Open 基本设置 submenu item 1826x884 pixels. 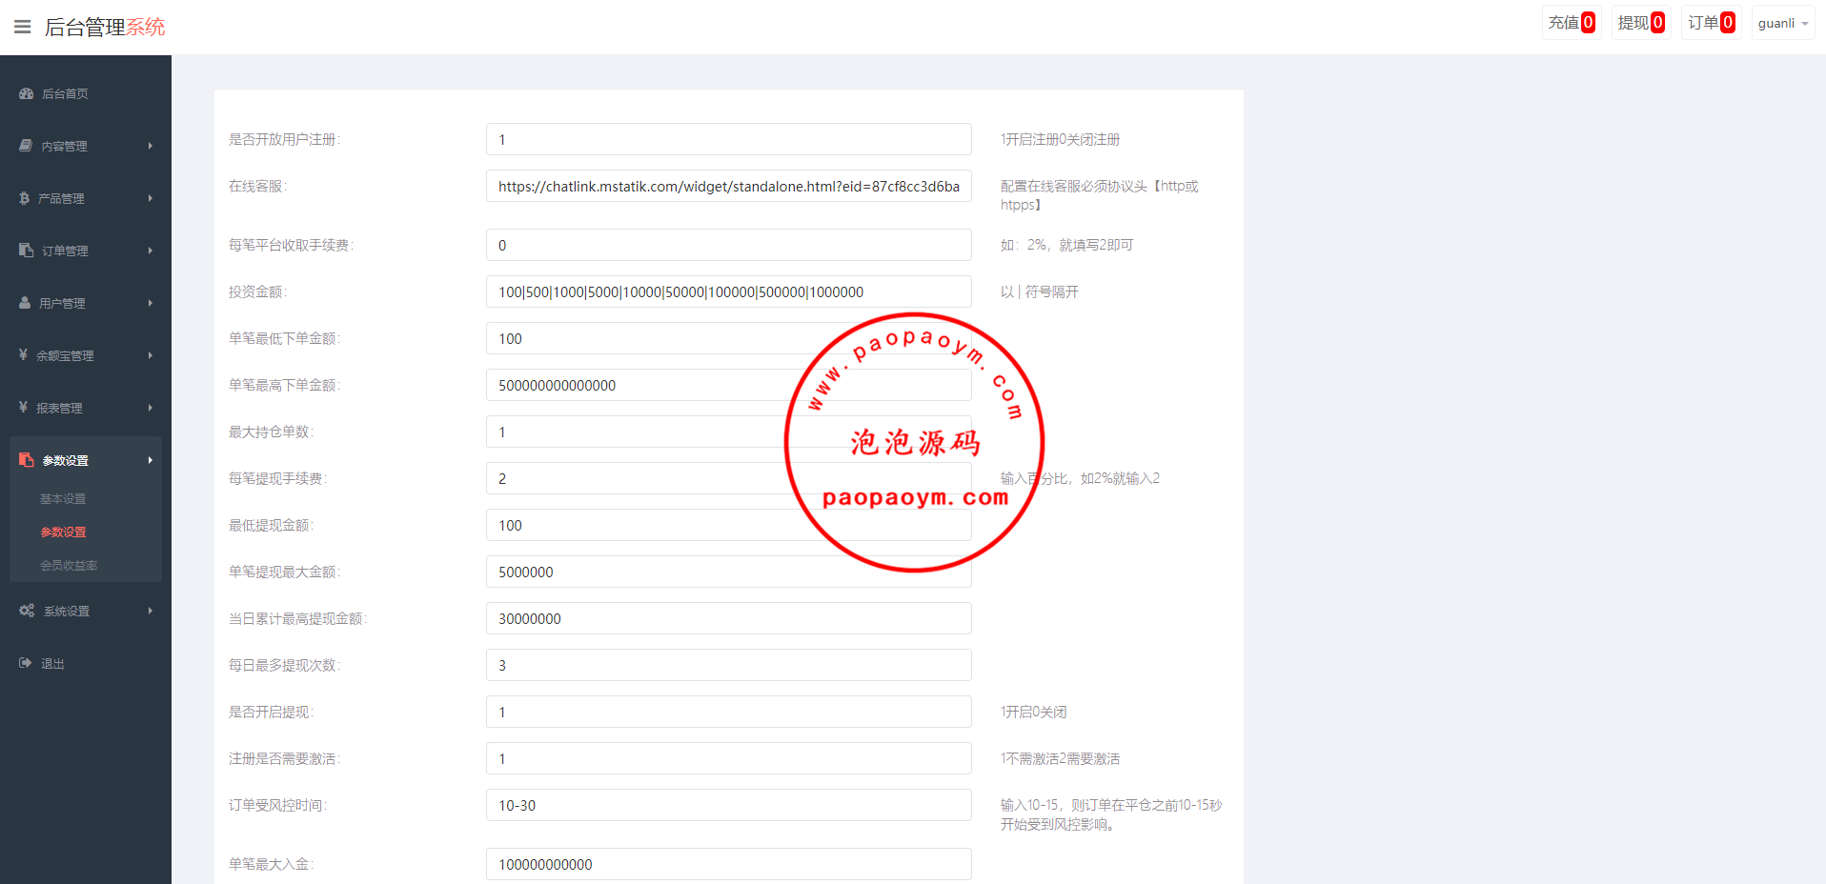pos(63,499)
